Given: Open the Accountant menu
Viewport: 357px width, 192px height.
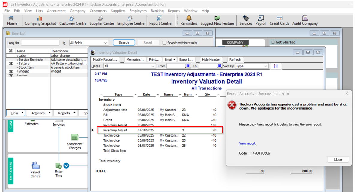Looking at the screenshot, I should tap(56, 11).
